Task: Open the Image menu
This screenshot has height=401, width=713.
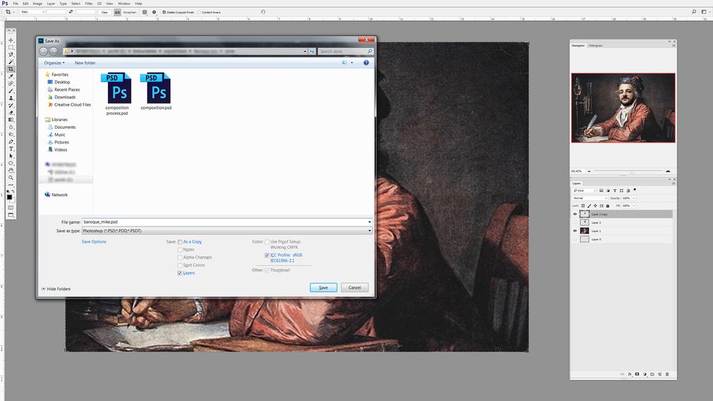Action: point(38,3)
